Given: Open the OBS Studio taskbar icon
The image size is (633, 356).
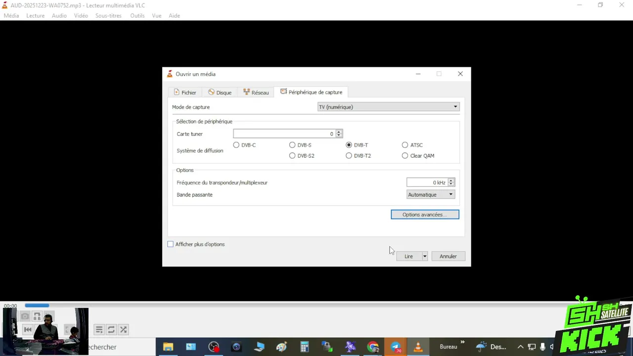Looking at the screenshot, I should pyautogui.click(x=214, y=347).
